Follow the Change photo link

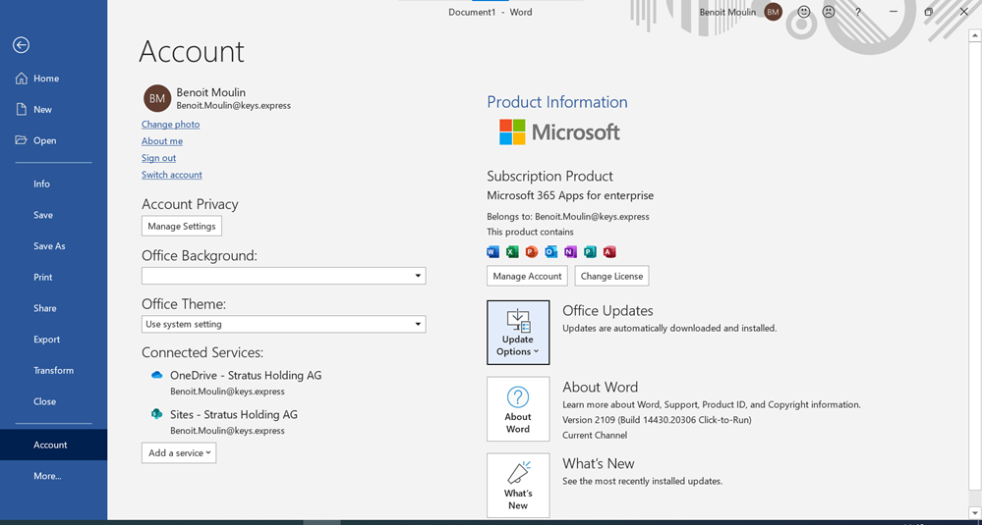(x=170, y=125)
